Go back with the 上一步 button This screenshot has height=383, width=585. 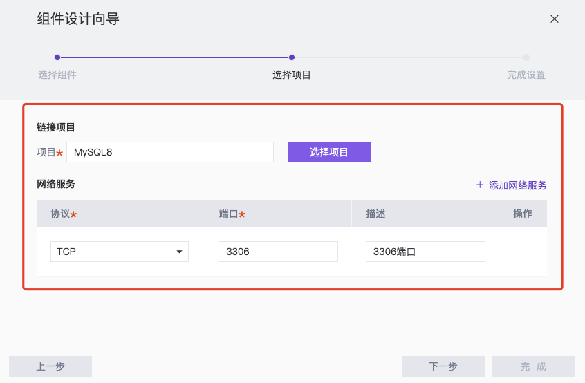click(50, 366)
